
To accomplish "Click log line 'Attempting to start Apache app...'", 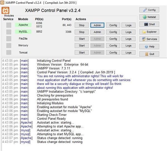I will point(60,126).
